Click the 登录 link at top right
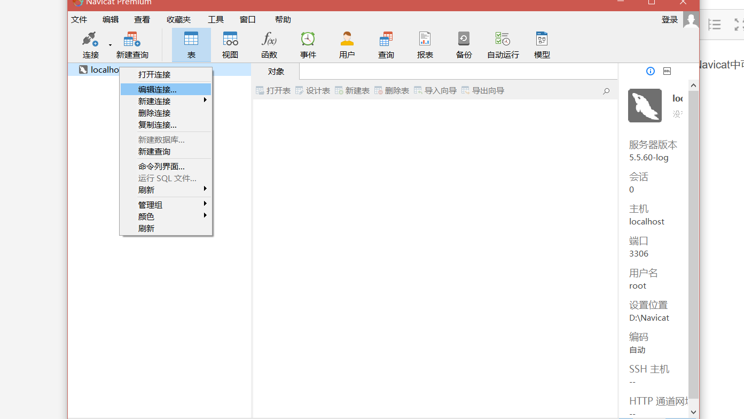 669,19
